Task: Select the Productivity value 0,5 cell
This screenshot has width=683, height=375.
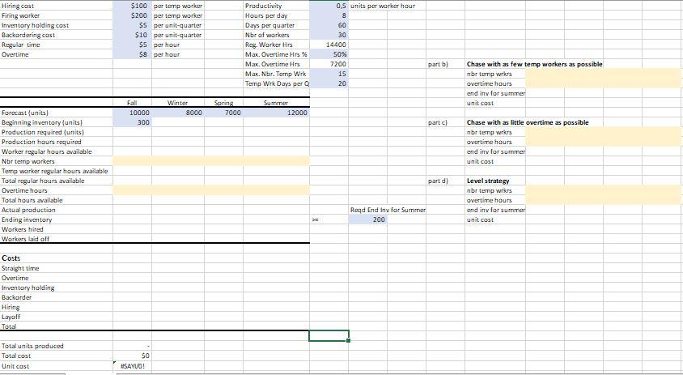Action: point(329,6)
